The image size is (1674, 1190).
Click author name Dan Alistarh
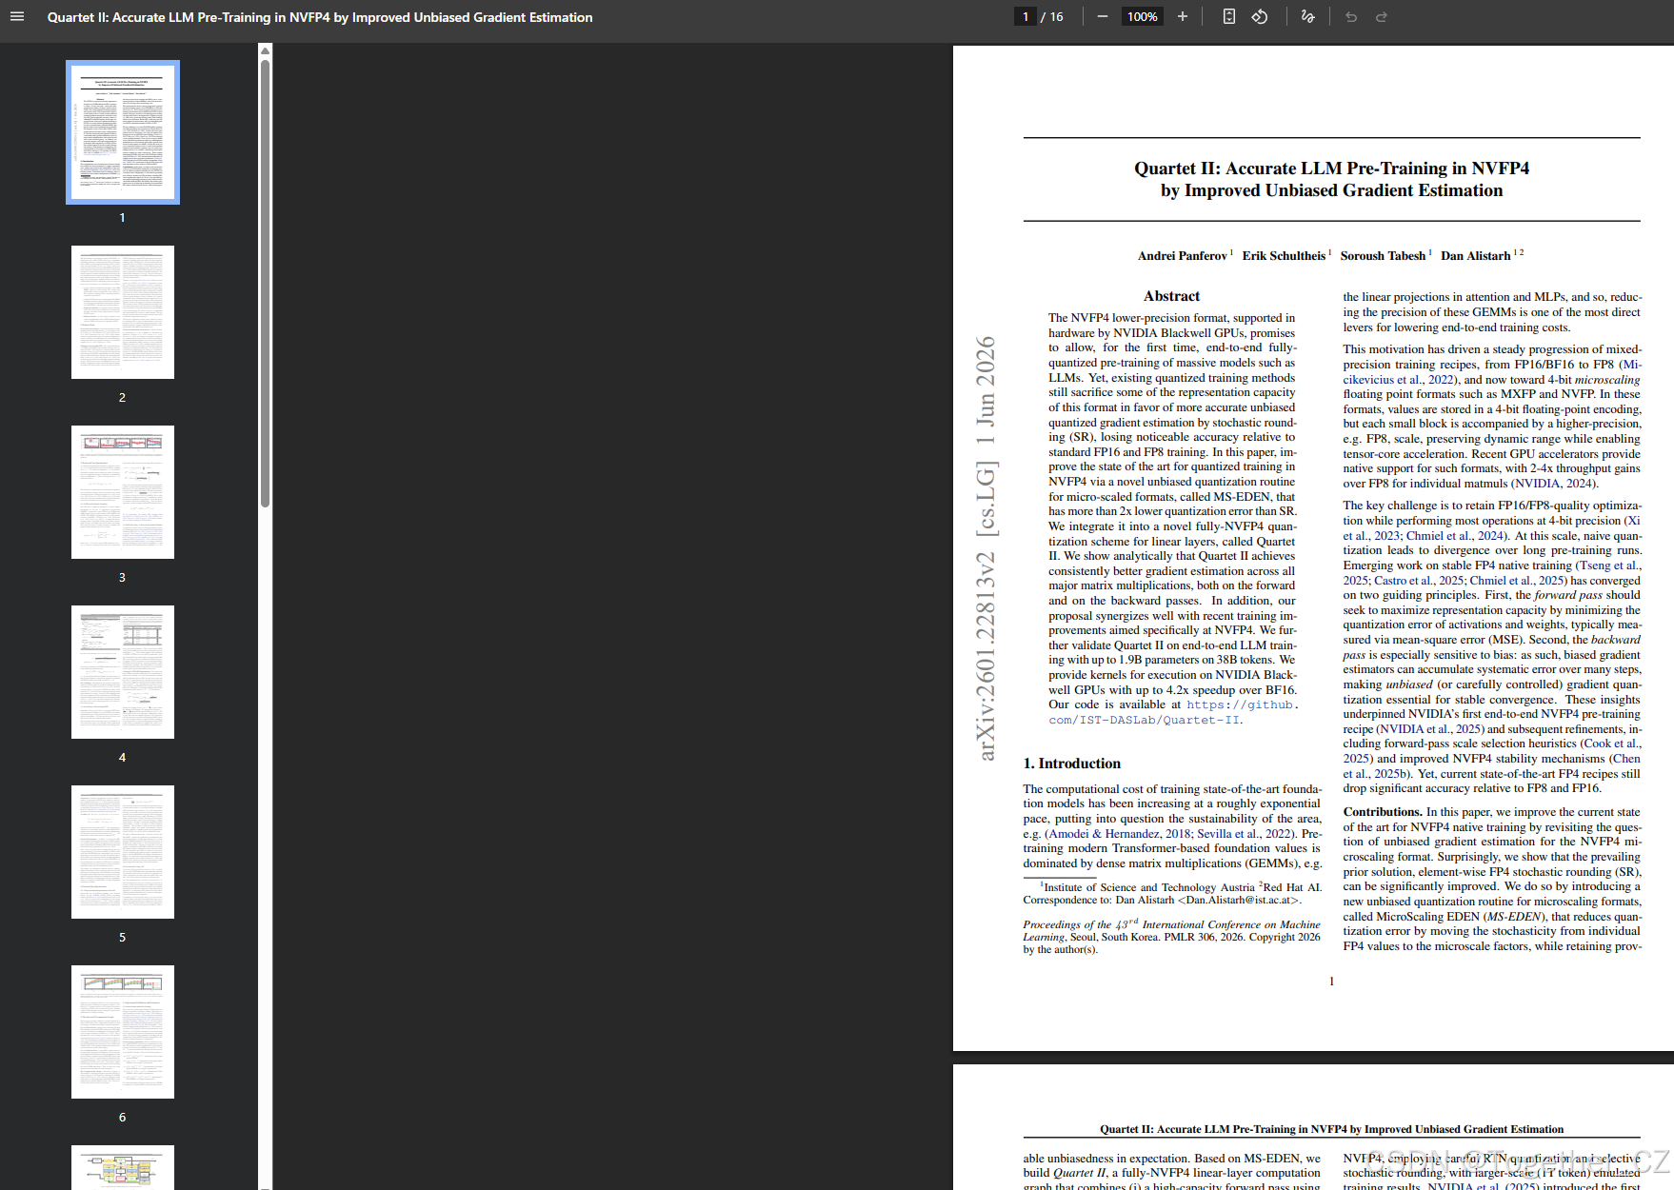(x=1475, y=255)
